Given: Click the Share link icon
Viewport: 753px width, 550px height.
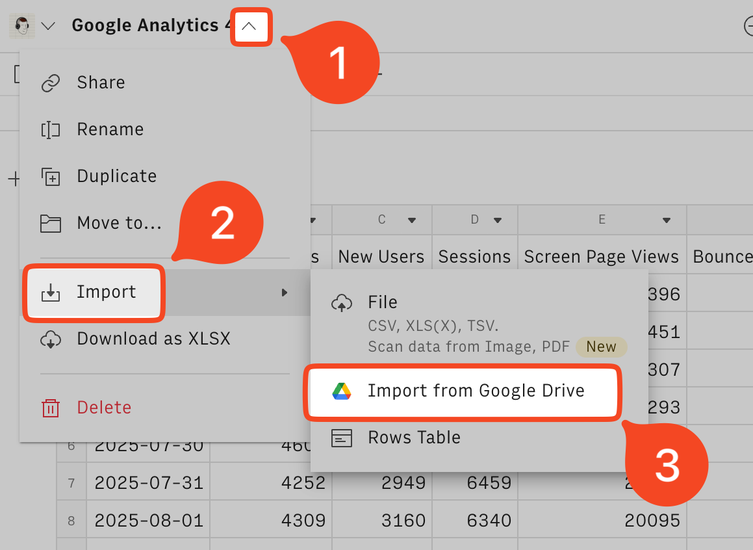Looking at the screenshot, I should [51, 83].
